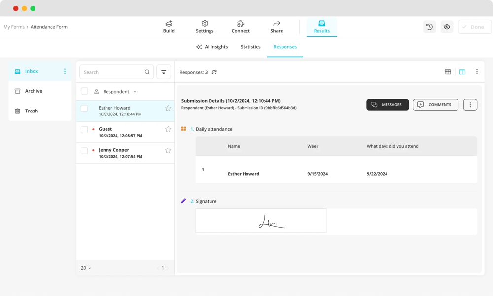Switch to split column view

462,72
